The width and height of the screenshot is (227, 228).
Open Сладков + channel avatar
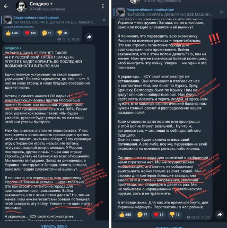pyautogui.click(x=21, y=6)
